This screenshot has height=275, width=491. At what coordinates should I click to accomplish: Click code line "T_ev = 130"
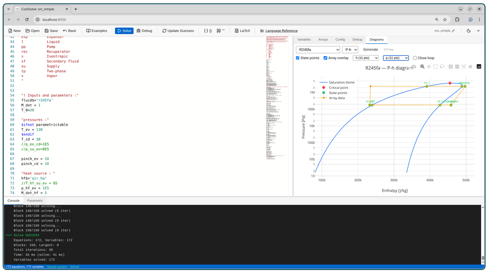[32, 130]
